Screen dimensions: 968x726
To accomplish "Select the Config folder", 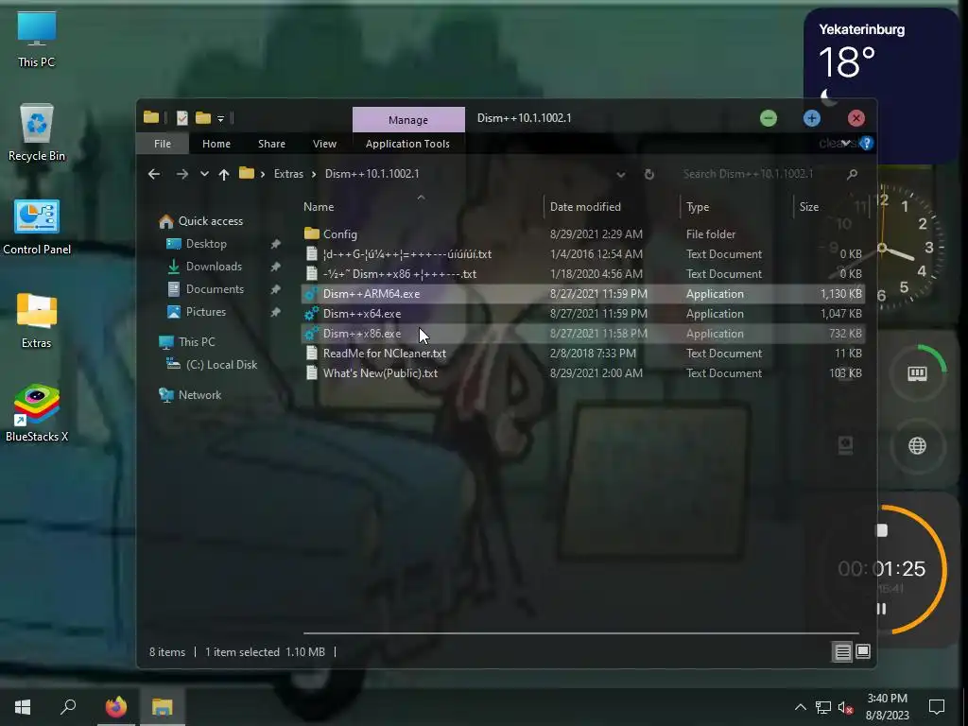I will [582, 234].
